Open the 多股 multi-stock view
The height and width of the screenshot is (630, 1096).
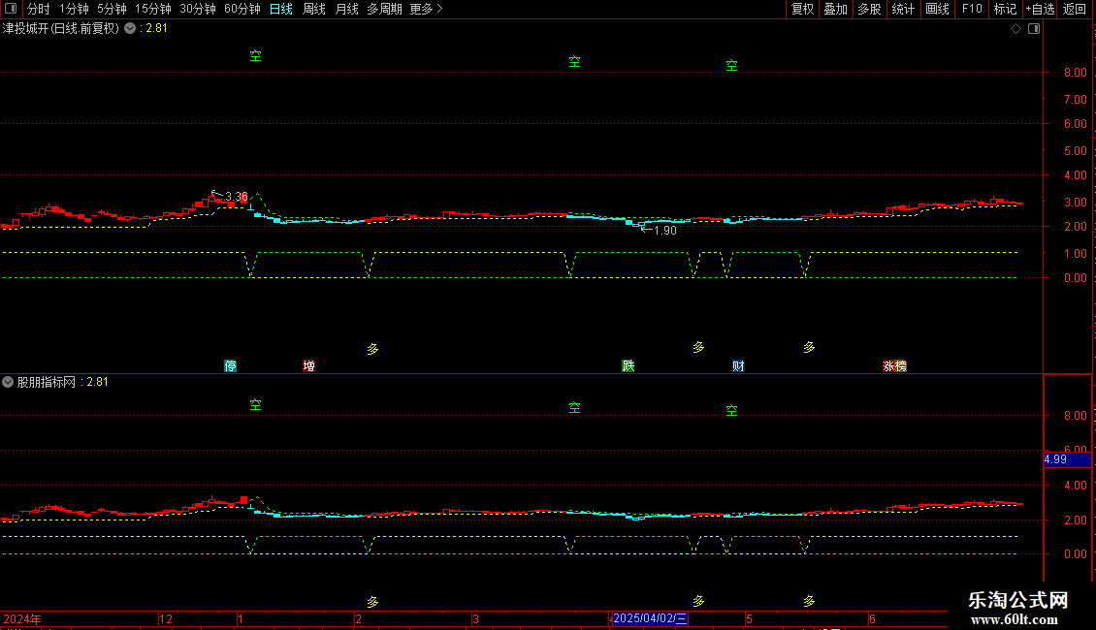tap(869, 9)
